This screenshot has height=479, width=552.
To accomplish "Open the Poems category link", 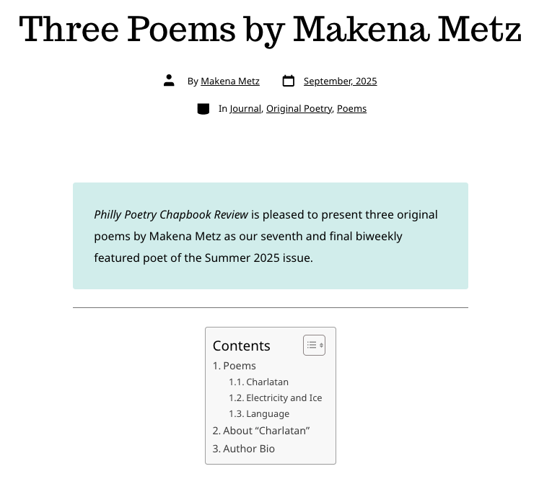I will [x=351, y=109].
